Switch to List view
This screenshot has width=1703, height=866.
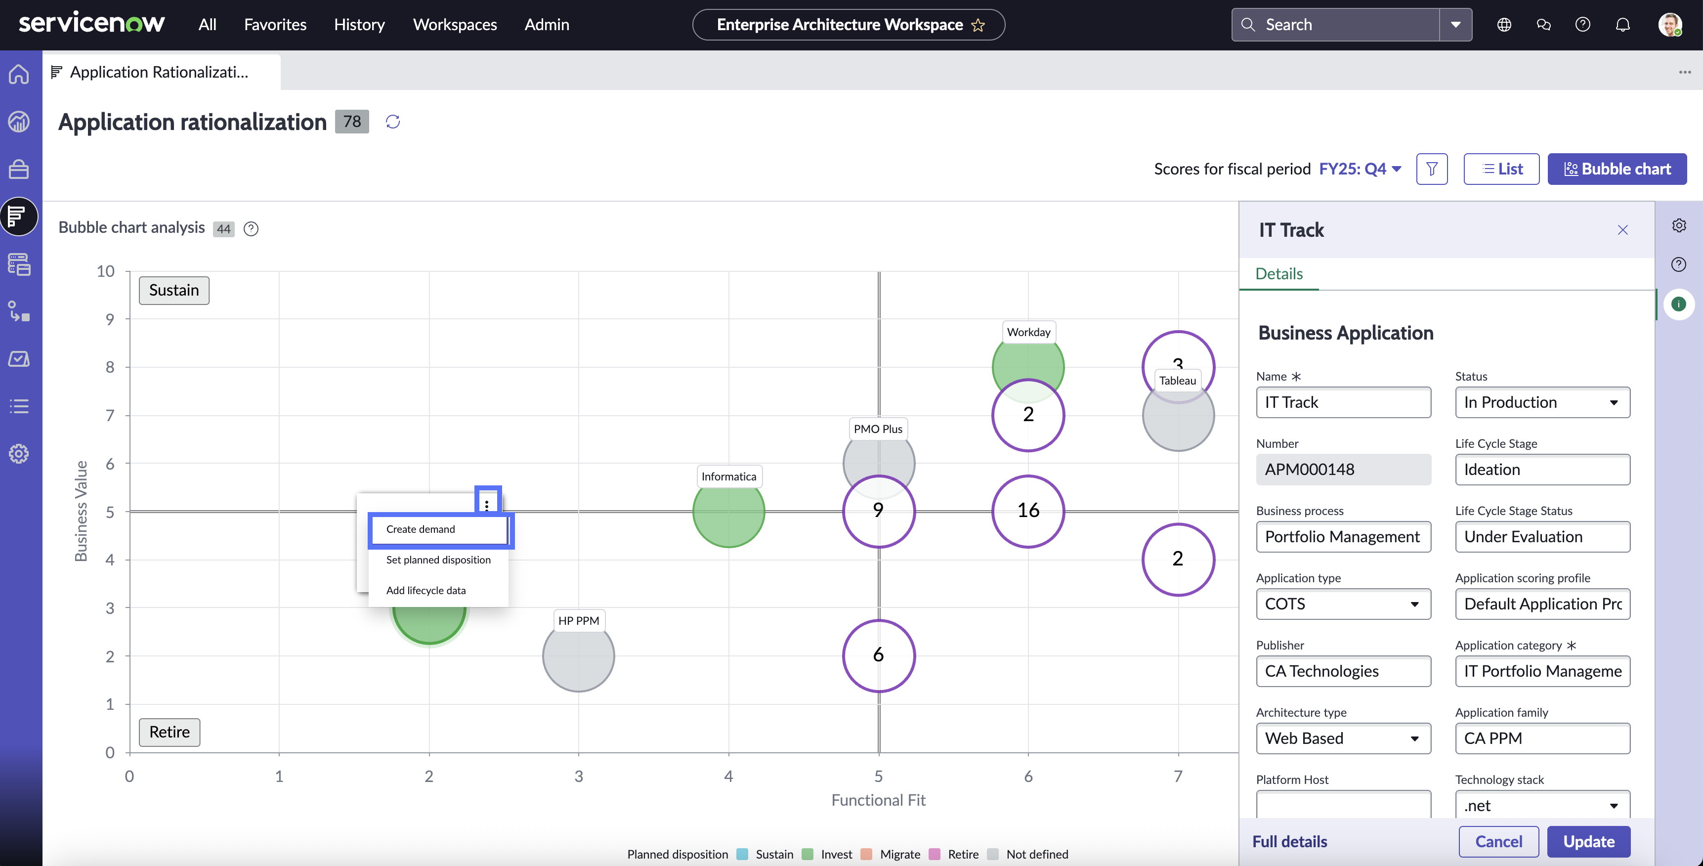click(1501, 169)
